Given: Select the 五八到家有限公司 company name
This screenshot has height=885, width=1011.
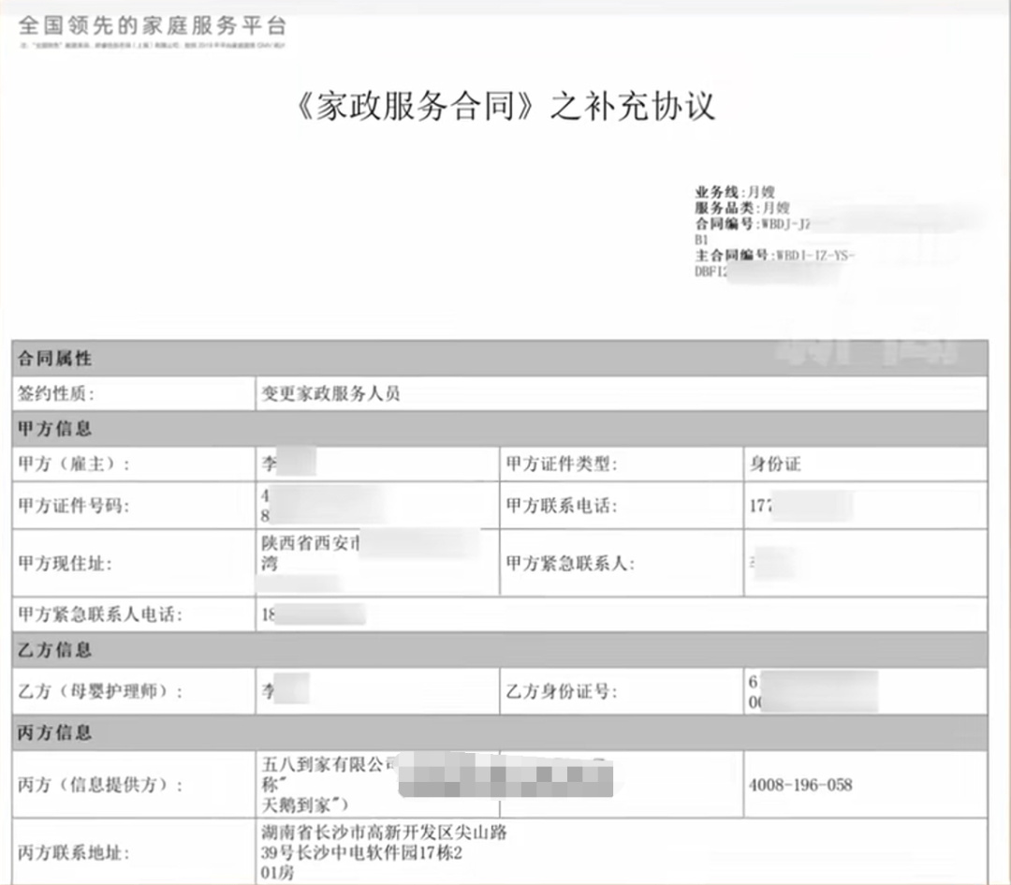Looking at the screenshot, I should pos(329,764).
